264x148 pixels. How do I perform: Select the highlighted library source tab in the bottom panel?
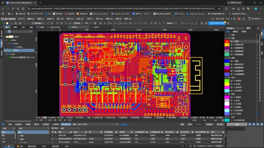click(x=66, y=124)
